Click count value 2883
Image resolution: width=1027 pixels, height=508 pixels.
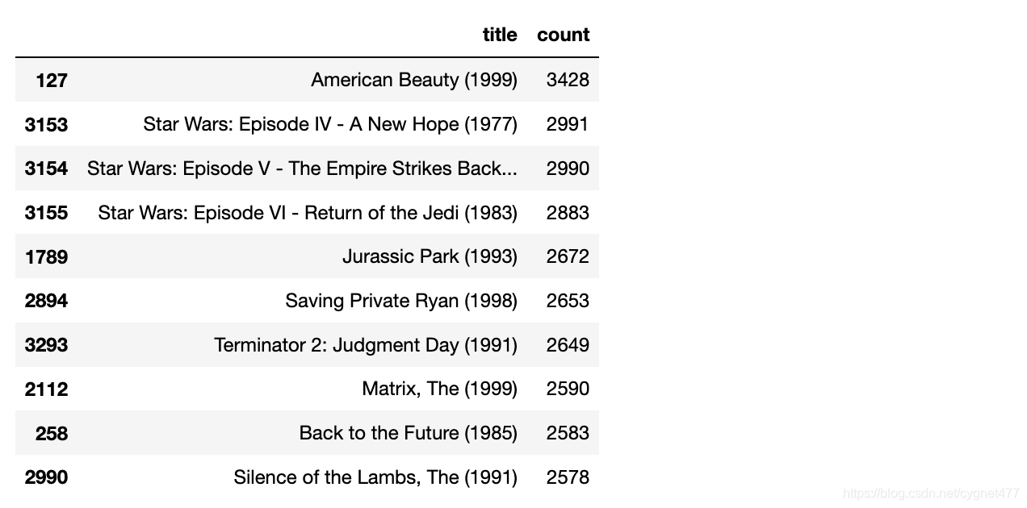click(568, 213)
